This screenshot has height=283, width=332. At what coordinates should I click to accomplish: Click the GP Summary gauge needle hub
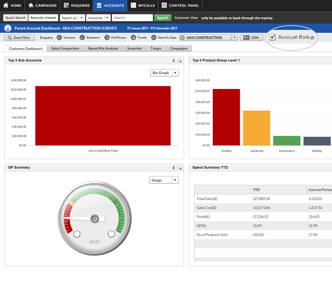point(94,219)
